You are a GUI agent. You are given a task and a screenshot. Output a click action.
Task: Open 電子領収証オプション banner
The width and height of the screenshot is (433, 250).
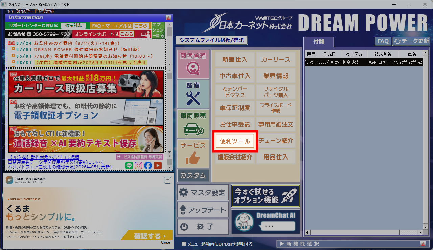(x=86, y=112)
